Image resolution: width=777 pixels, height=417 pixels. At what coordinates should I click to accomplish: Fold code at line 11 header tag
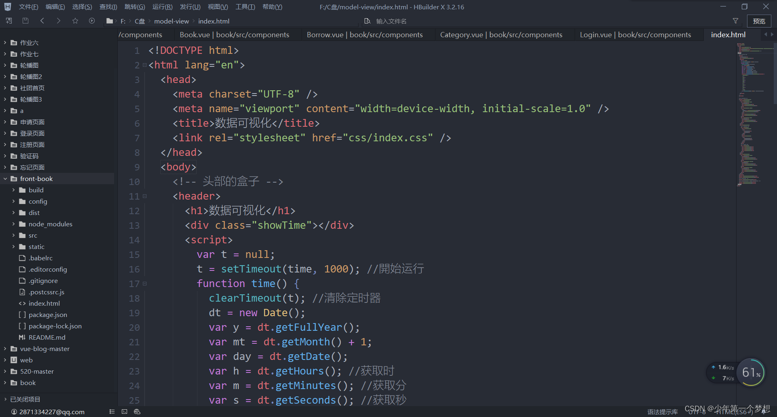pos(144,196)
